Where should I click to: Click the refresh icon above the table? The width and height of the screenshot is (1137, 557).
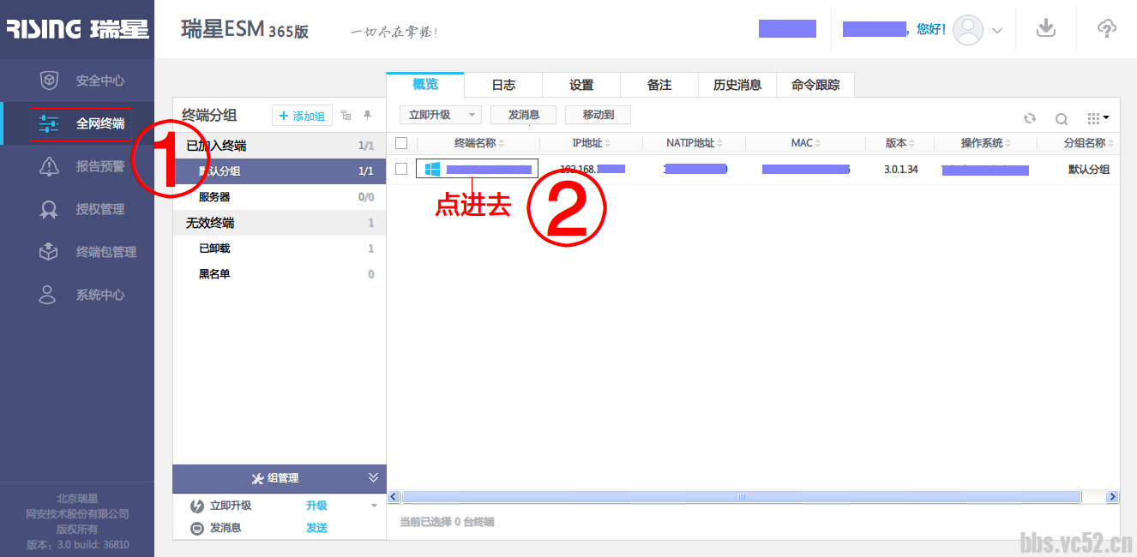coord(1030,119)
